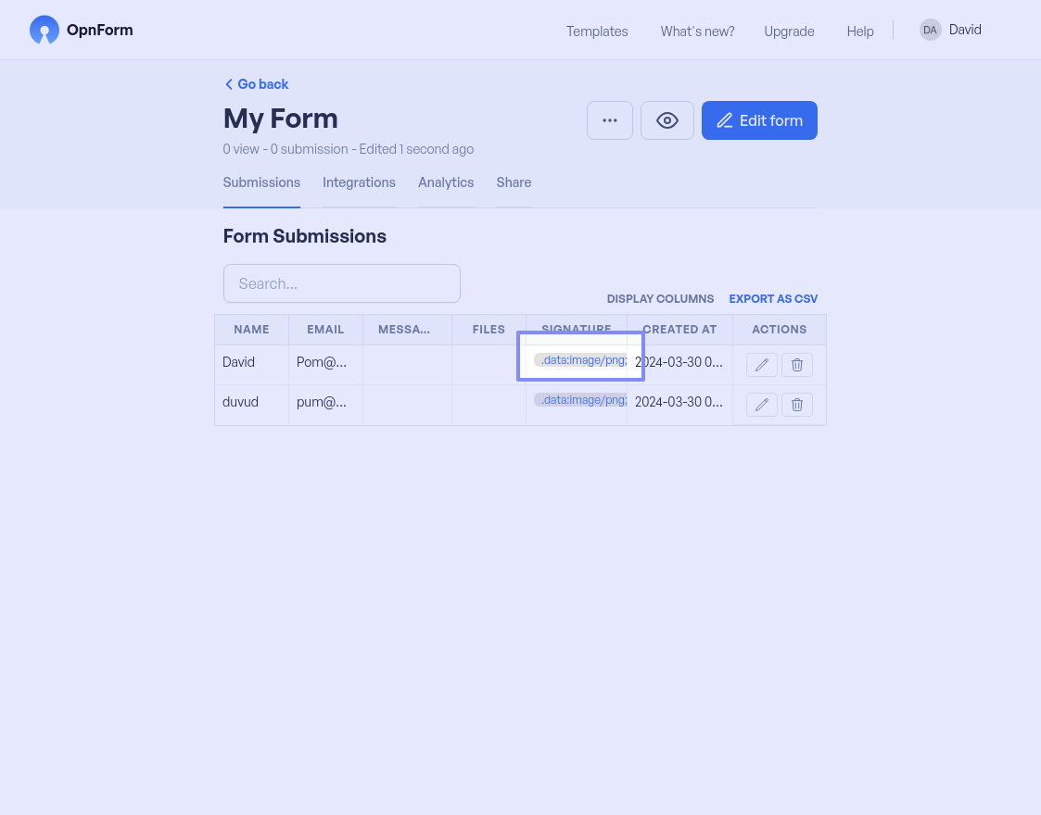The height and width of the screenshot is (815, 1041).
Task: Open the three-dots more options menu
Action: [x=610, y=120]
